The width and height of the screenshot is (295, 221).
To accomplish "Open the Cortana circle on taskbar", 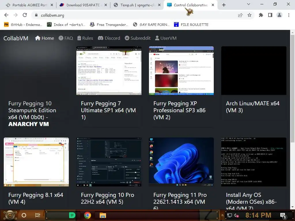I will point(24,215).
